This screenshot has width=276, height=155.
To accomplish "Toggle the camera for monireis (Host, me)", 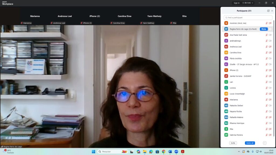I will point(270,23).
